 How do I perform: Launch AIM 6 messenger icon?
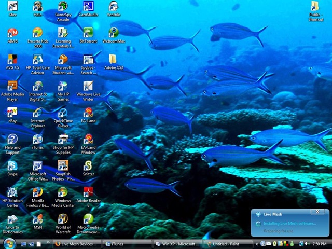[12, 36]
